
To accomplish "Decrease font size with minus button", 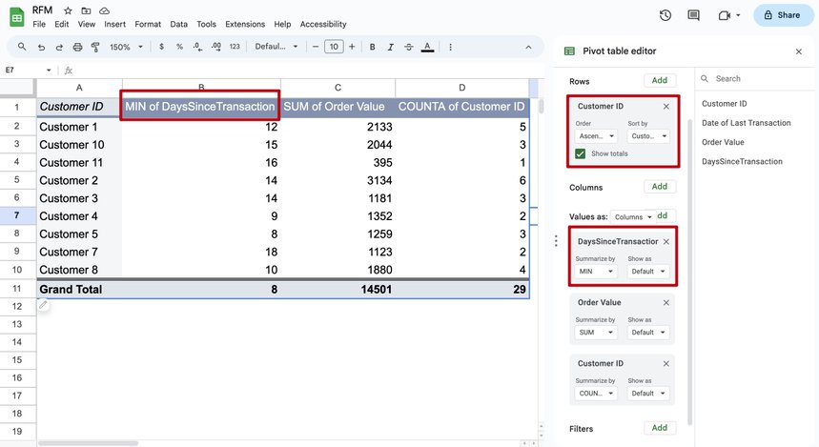I will (315, 47).
